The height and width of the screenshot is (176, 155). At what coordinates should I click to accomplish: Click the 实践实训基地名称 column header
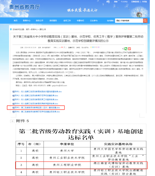(x=118, y=144)
